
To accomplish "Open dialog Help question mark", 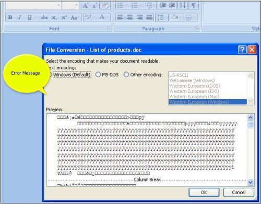I will click(x=242, y=50).
